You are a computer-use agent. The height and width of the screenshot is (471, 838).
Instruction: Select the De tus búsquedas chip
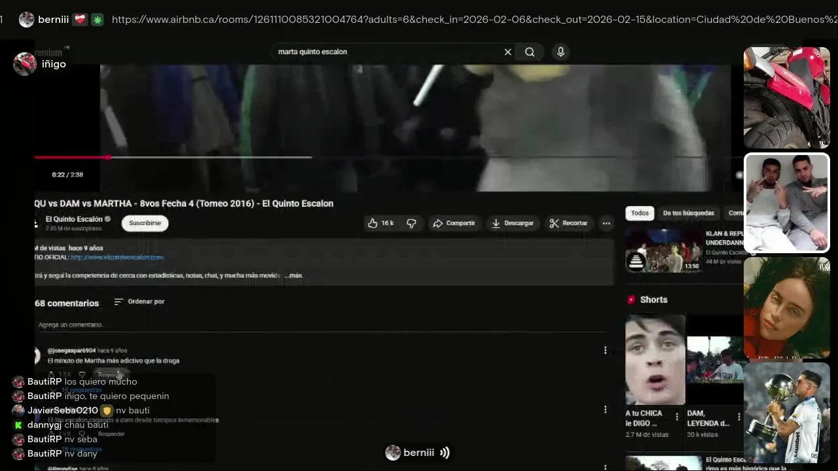pyautogui.click(x=688, y=213)
